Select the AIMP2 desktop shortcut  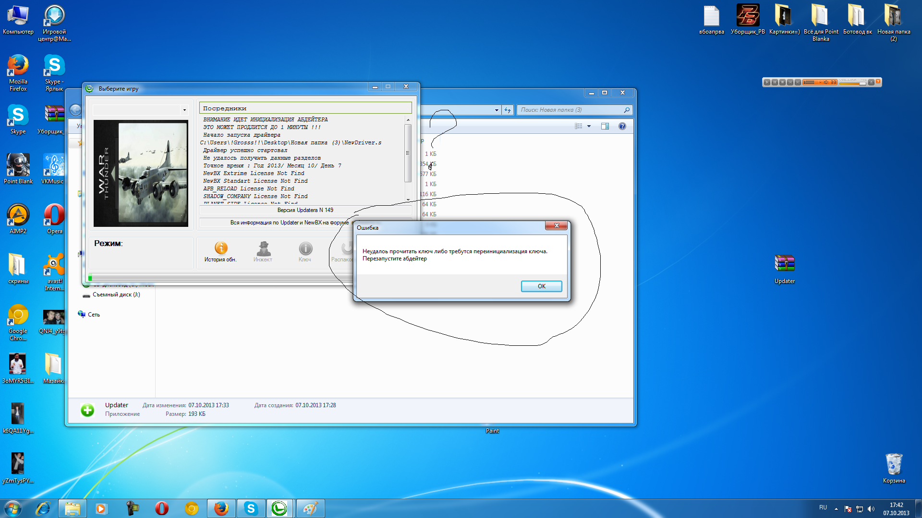coord(18,219)
